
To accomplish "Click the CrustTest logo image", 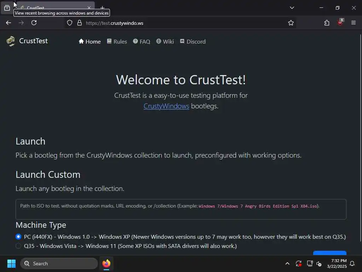I will tap(11, 41).
